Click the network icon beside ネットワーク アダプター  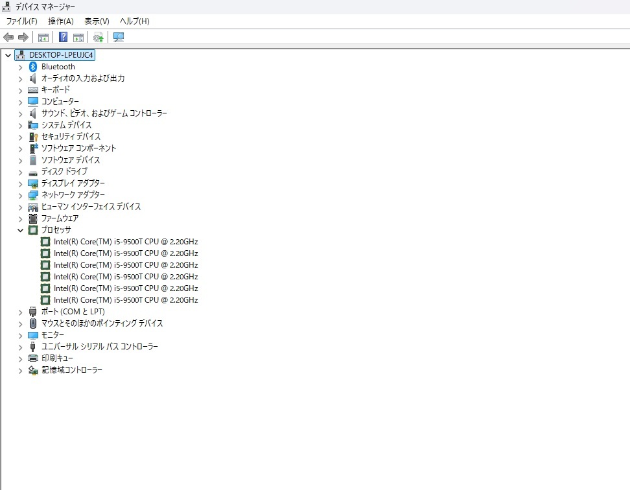[33, 195]
